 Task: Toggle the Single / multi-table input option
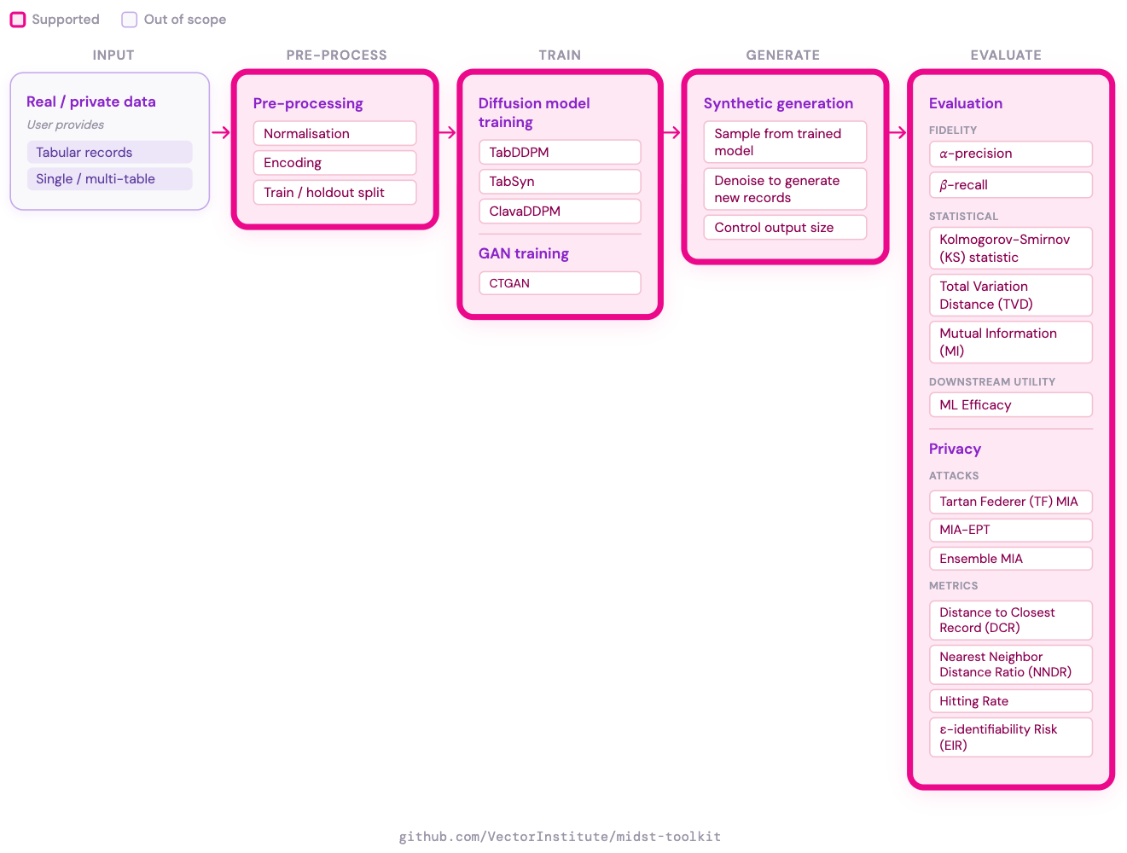pyautogui.click(x=109, y=179)
